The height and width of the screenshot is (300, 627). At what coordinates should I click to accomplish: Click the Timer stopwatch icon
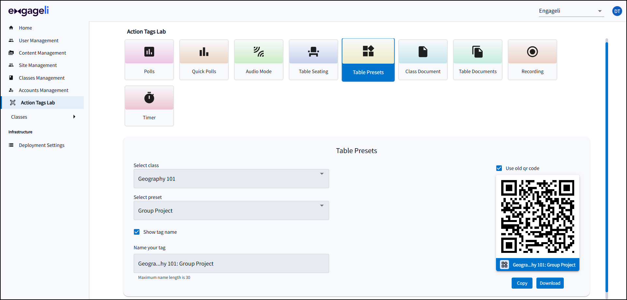(149, 98)
